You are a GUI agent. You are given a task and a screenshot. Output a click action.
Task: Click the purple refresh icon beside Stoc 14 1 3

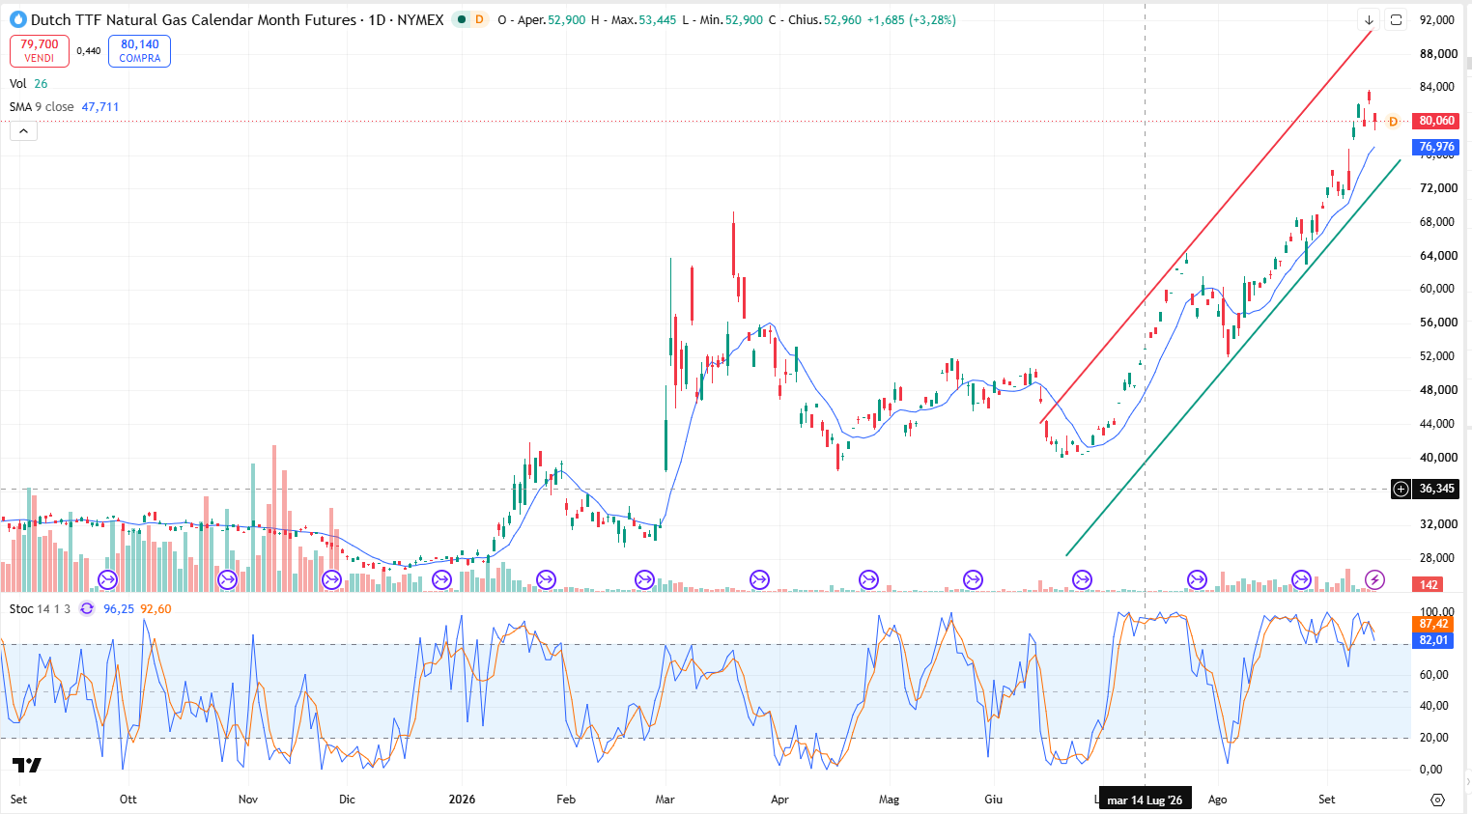(x=87, y=608)
